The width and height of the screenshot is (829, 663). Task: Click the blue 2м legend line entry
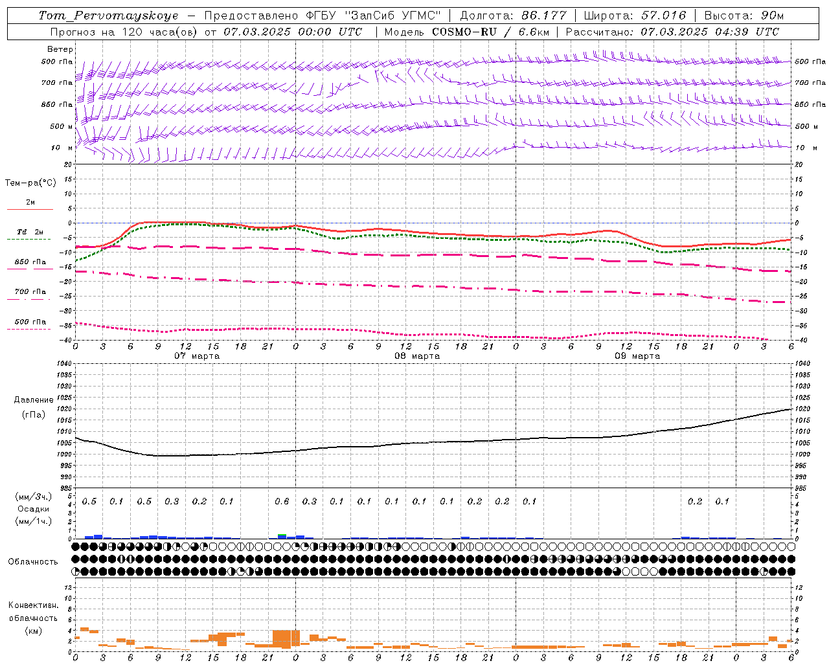[x=30, y=205]
